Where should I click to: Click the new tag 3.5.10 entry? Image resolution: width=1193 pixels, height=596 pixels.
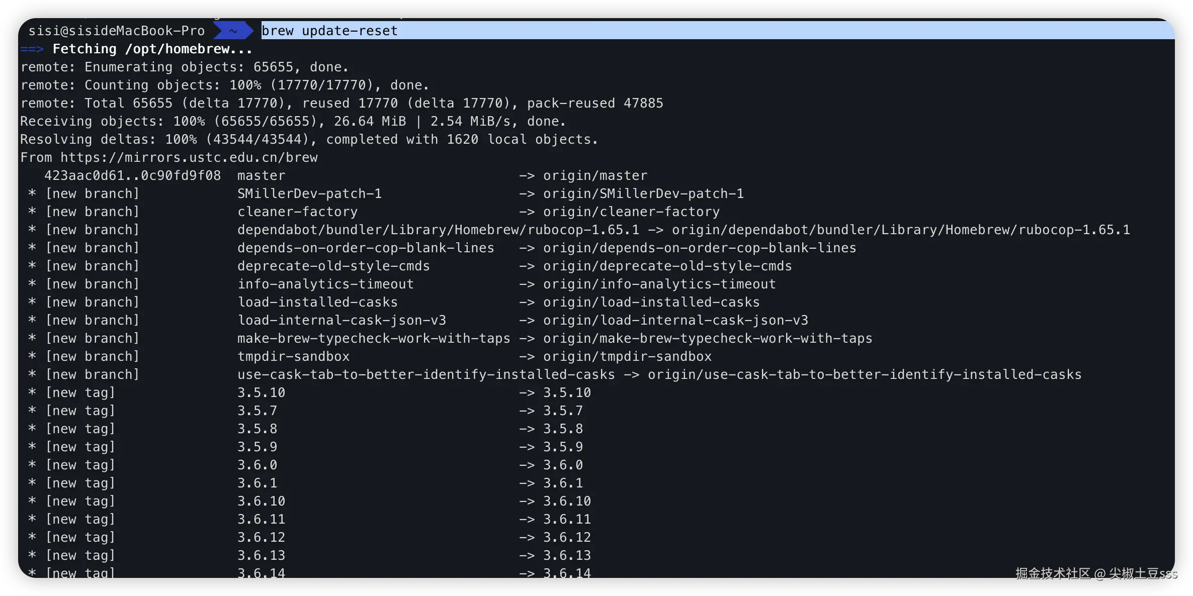point(261,392)
